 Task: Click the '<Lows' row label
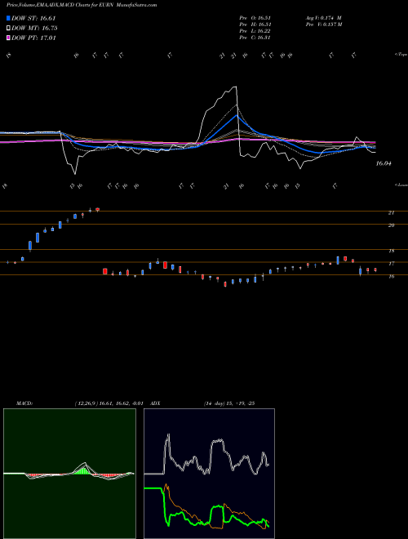tap(401, 185)
